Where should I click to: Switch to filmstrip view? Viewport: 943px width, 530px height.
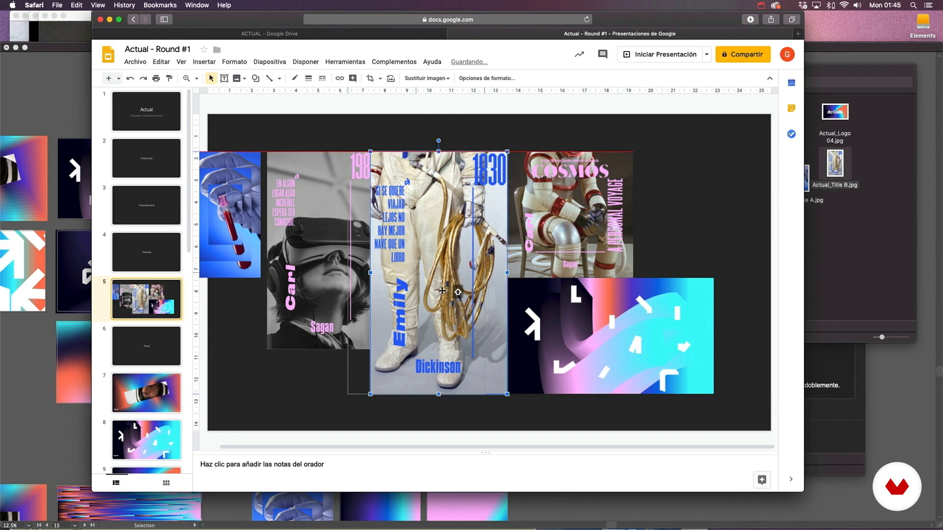pyautogui.click(x=116, y=483)
